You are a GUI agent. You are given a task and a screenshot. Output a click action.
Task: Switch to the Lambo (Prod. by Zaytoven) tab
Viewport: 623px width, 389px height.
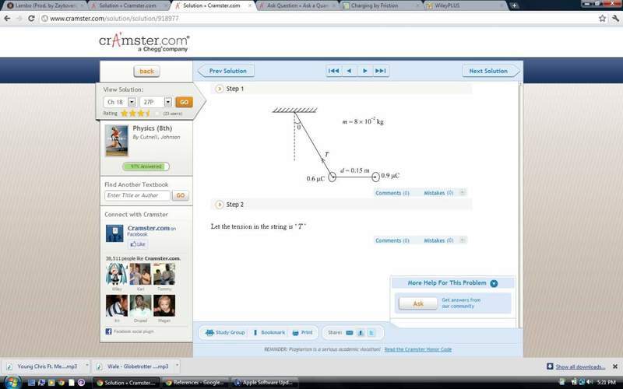tap(44, 5)
